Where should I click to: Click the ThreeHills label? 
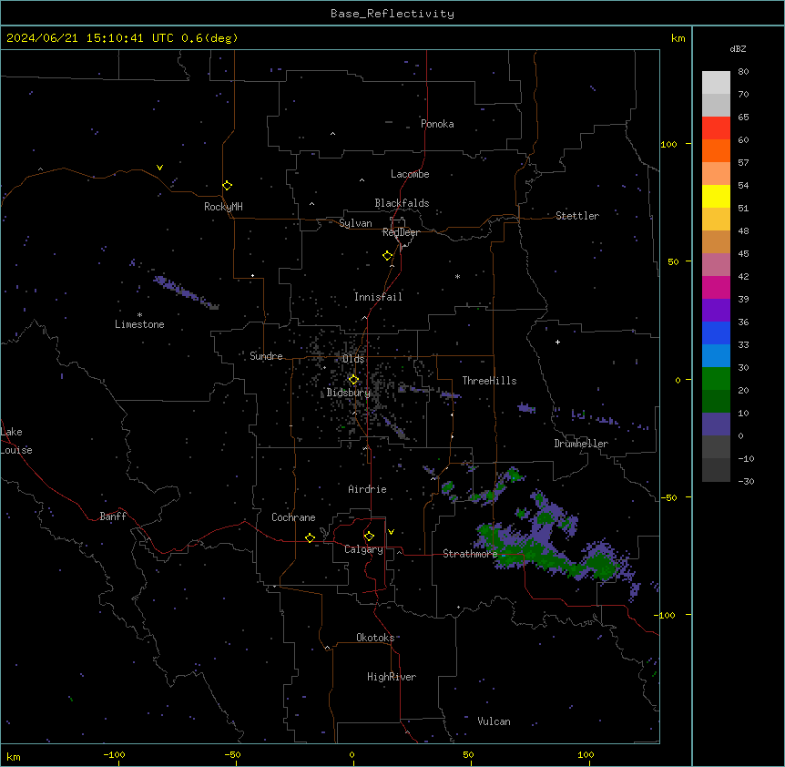click(489, 381)
